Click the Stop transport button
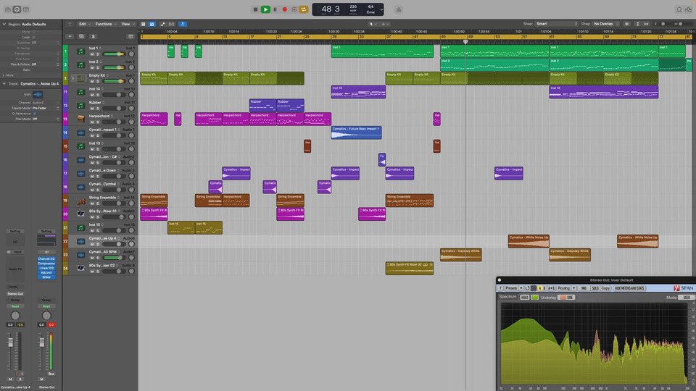696x391 pixels. click(255, 9)
